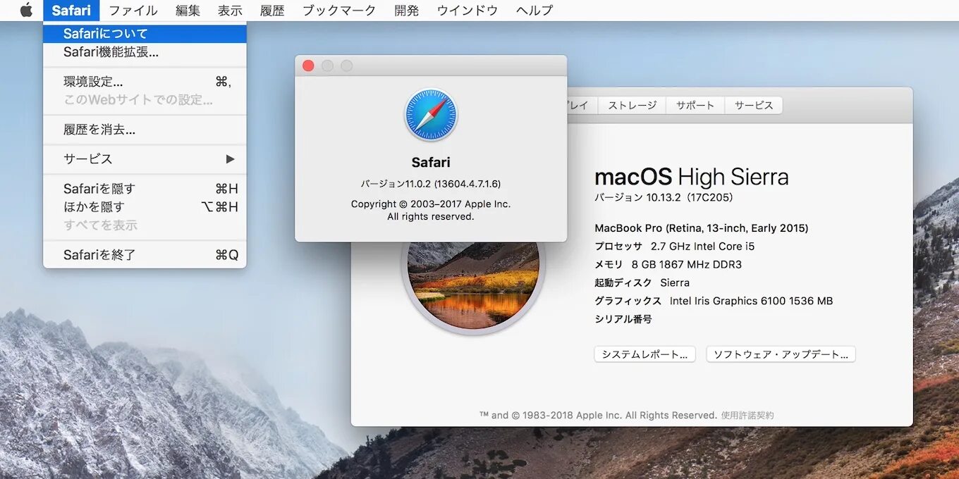
Task: Open the 使用許諾契約 link
Action: [747, 416]
